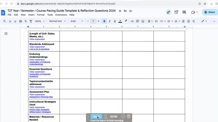This screenshot has width=218, height=122.
Task: Toggle italic formatting
Action: click(x=110, y=21)
